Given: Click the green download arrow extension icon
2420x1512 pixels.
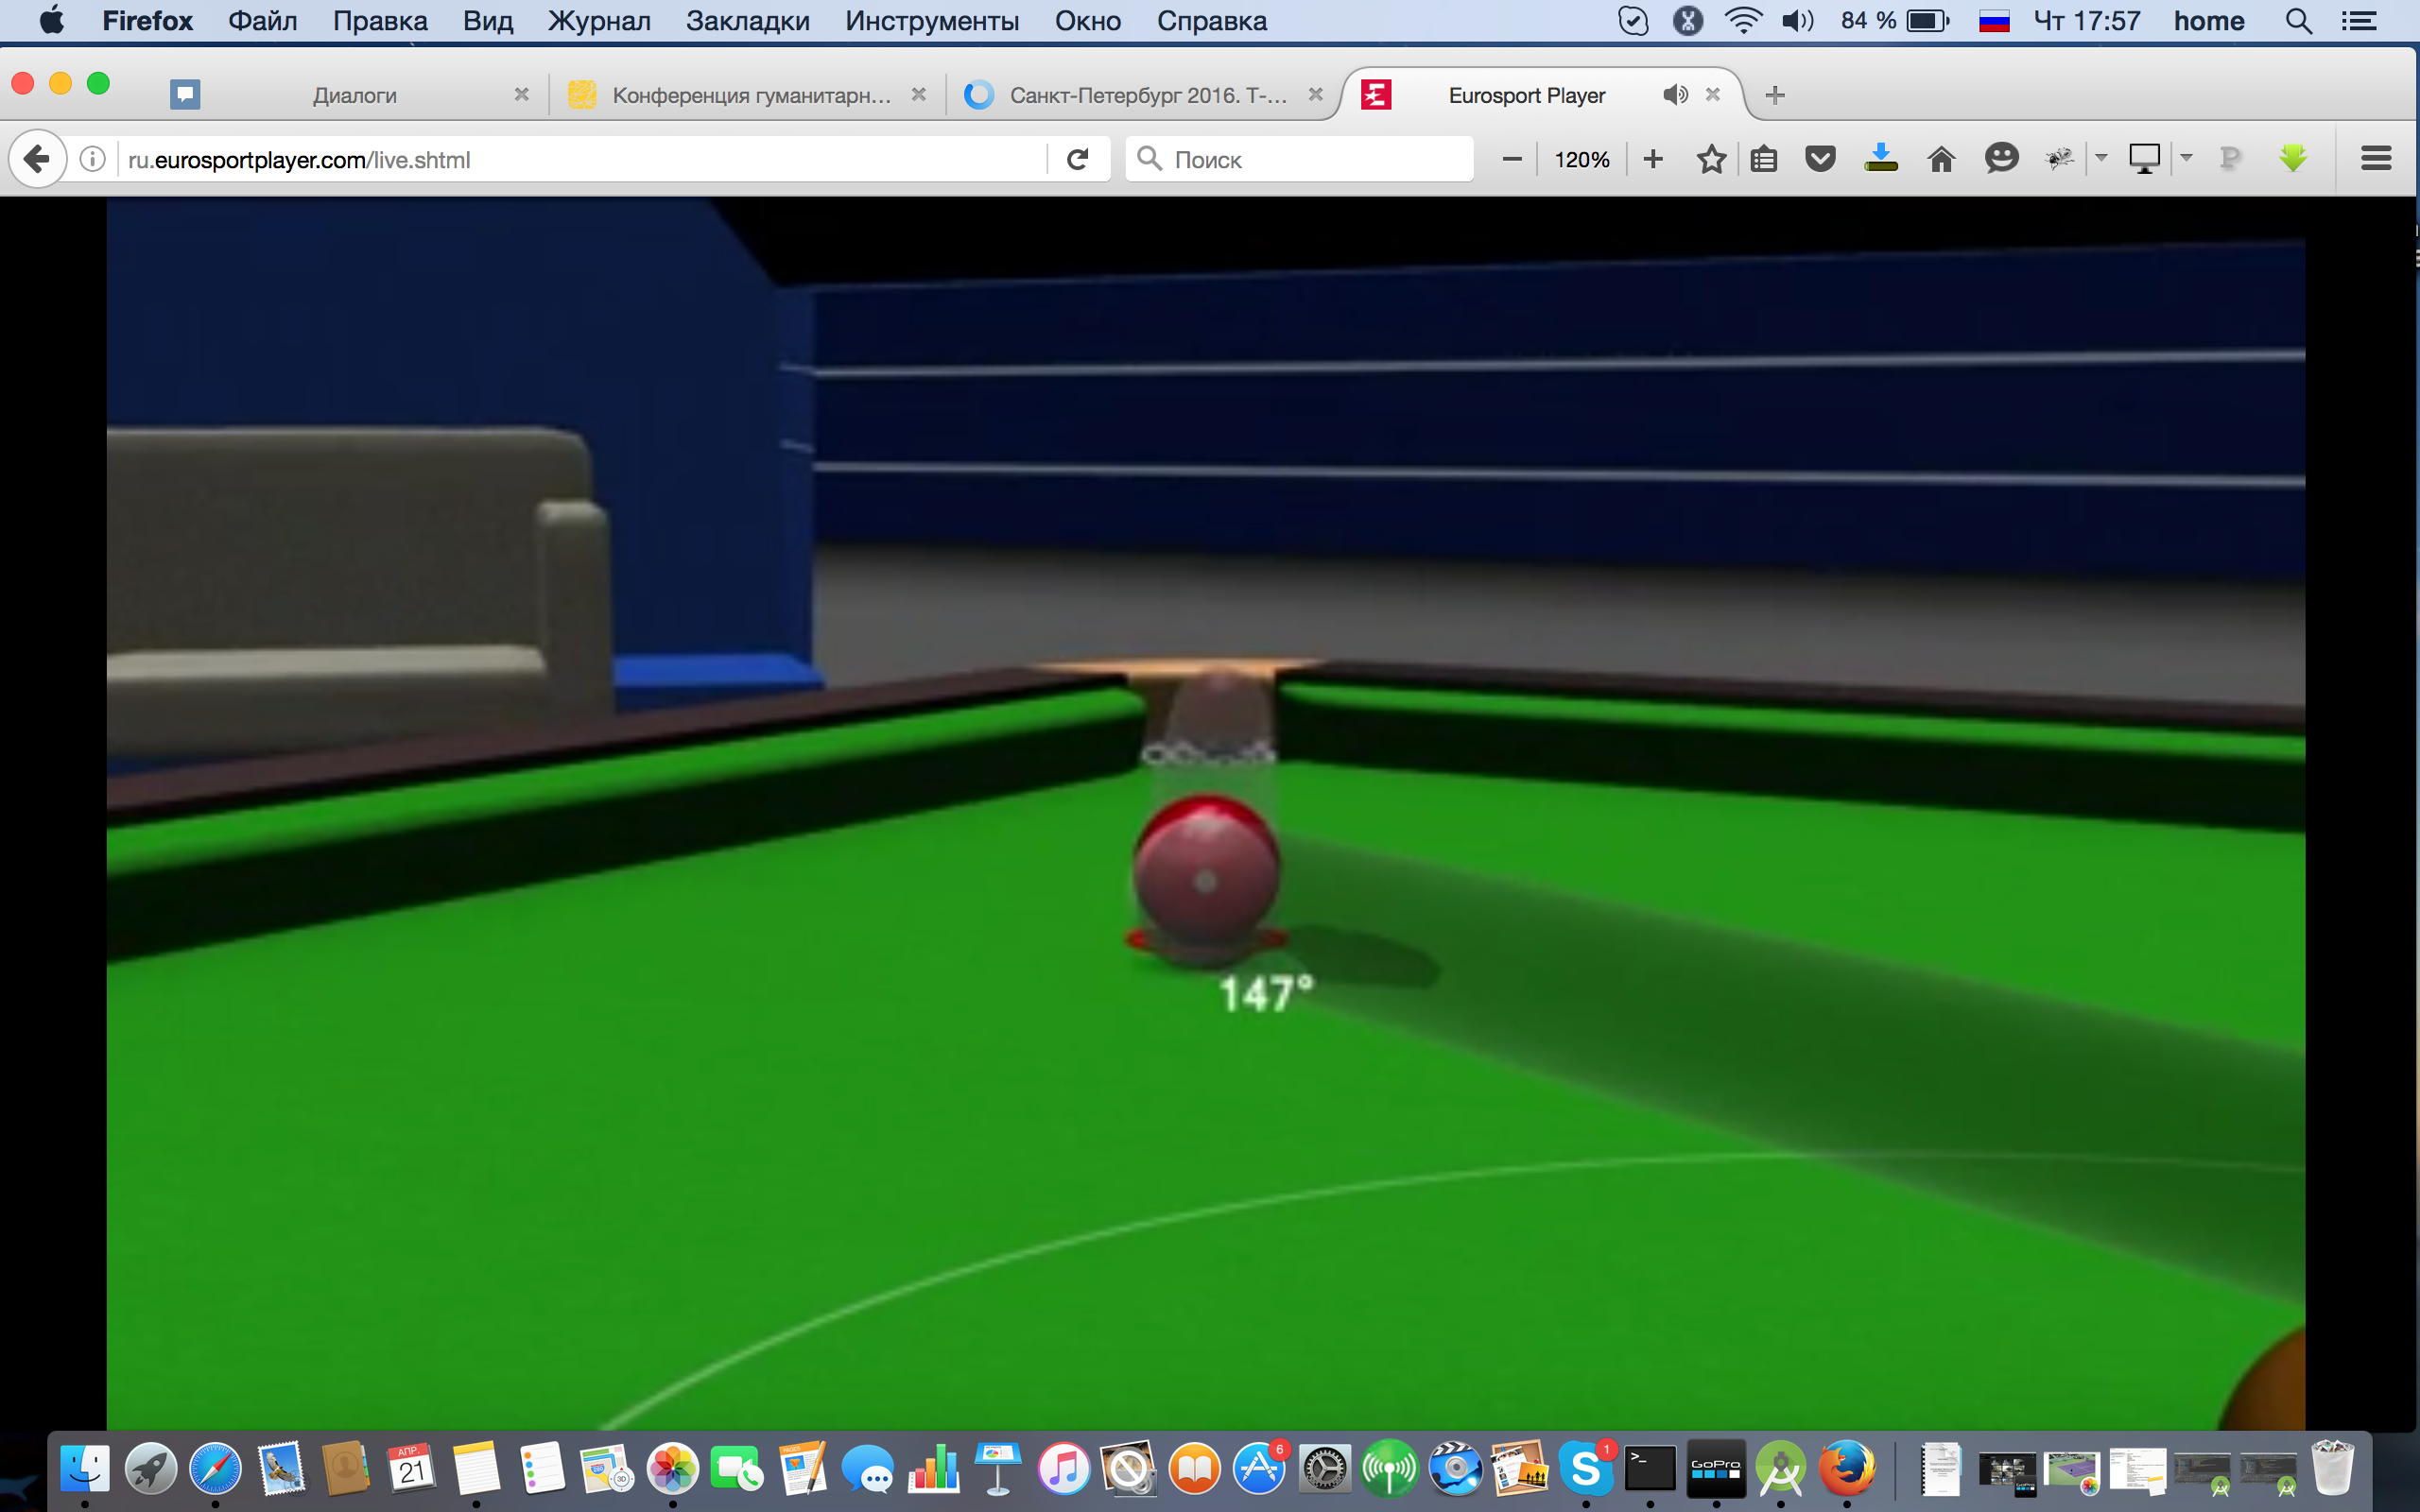Looking at the screenshot, I should [2292, 158].
